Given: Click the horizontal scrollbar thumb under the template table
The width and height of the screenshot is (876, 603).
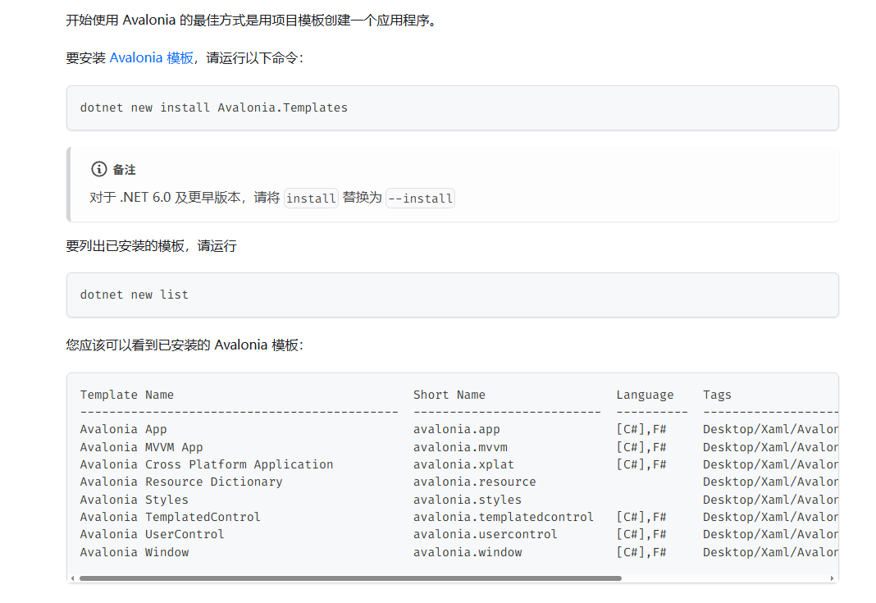Looking at the screenshot, I should pos(350,578).
